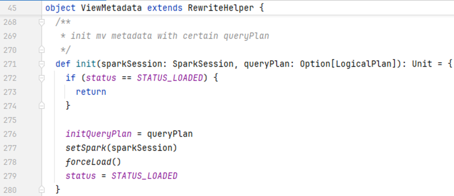Viewport: 454px width, 196px height.
Task: Click the ViewMetadata object name
Action: (111, 8)
